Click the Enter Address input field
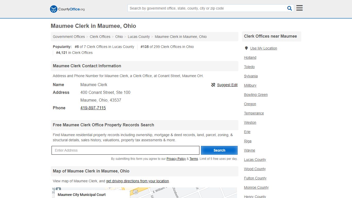Image resolution: width=352 pixels, height=198 pixels. pos(125,150)
